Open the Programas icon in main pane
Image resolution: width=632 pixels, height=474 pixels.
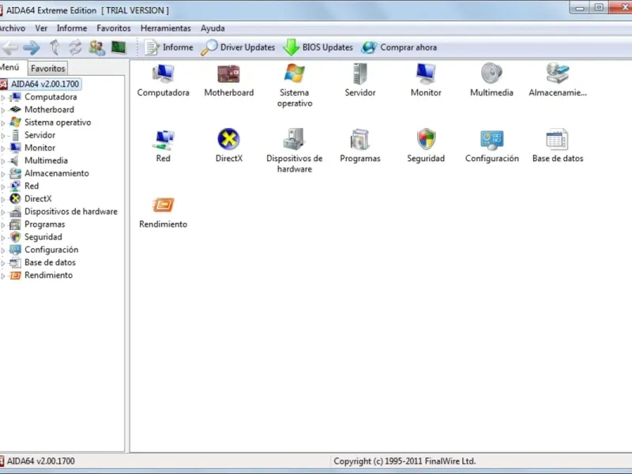tap(360, 140)
